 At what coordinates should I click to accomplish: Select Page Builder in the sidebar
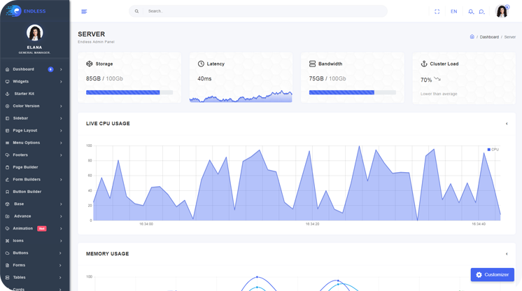(x=25, y=167)
